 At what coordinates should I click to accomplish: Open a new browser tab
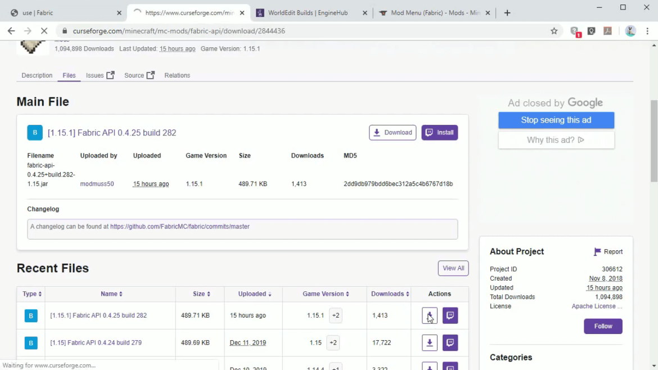coord(507,13)
